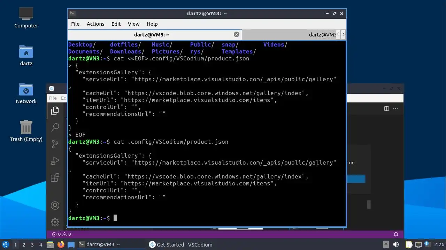Image resolution: width=446 pixels, height=250 pixels.
Task: Click the 'Downloads/' directory name in terminal
Action: (127, 51)
